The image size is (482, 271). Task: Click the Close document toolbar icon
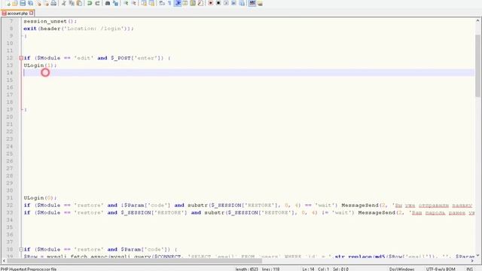pos(38,3)
